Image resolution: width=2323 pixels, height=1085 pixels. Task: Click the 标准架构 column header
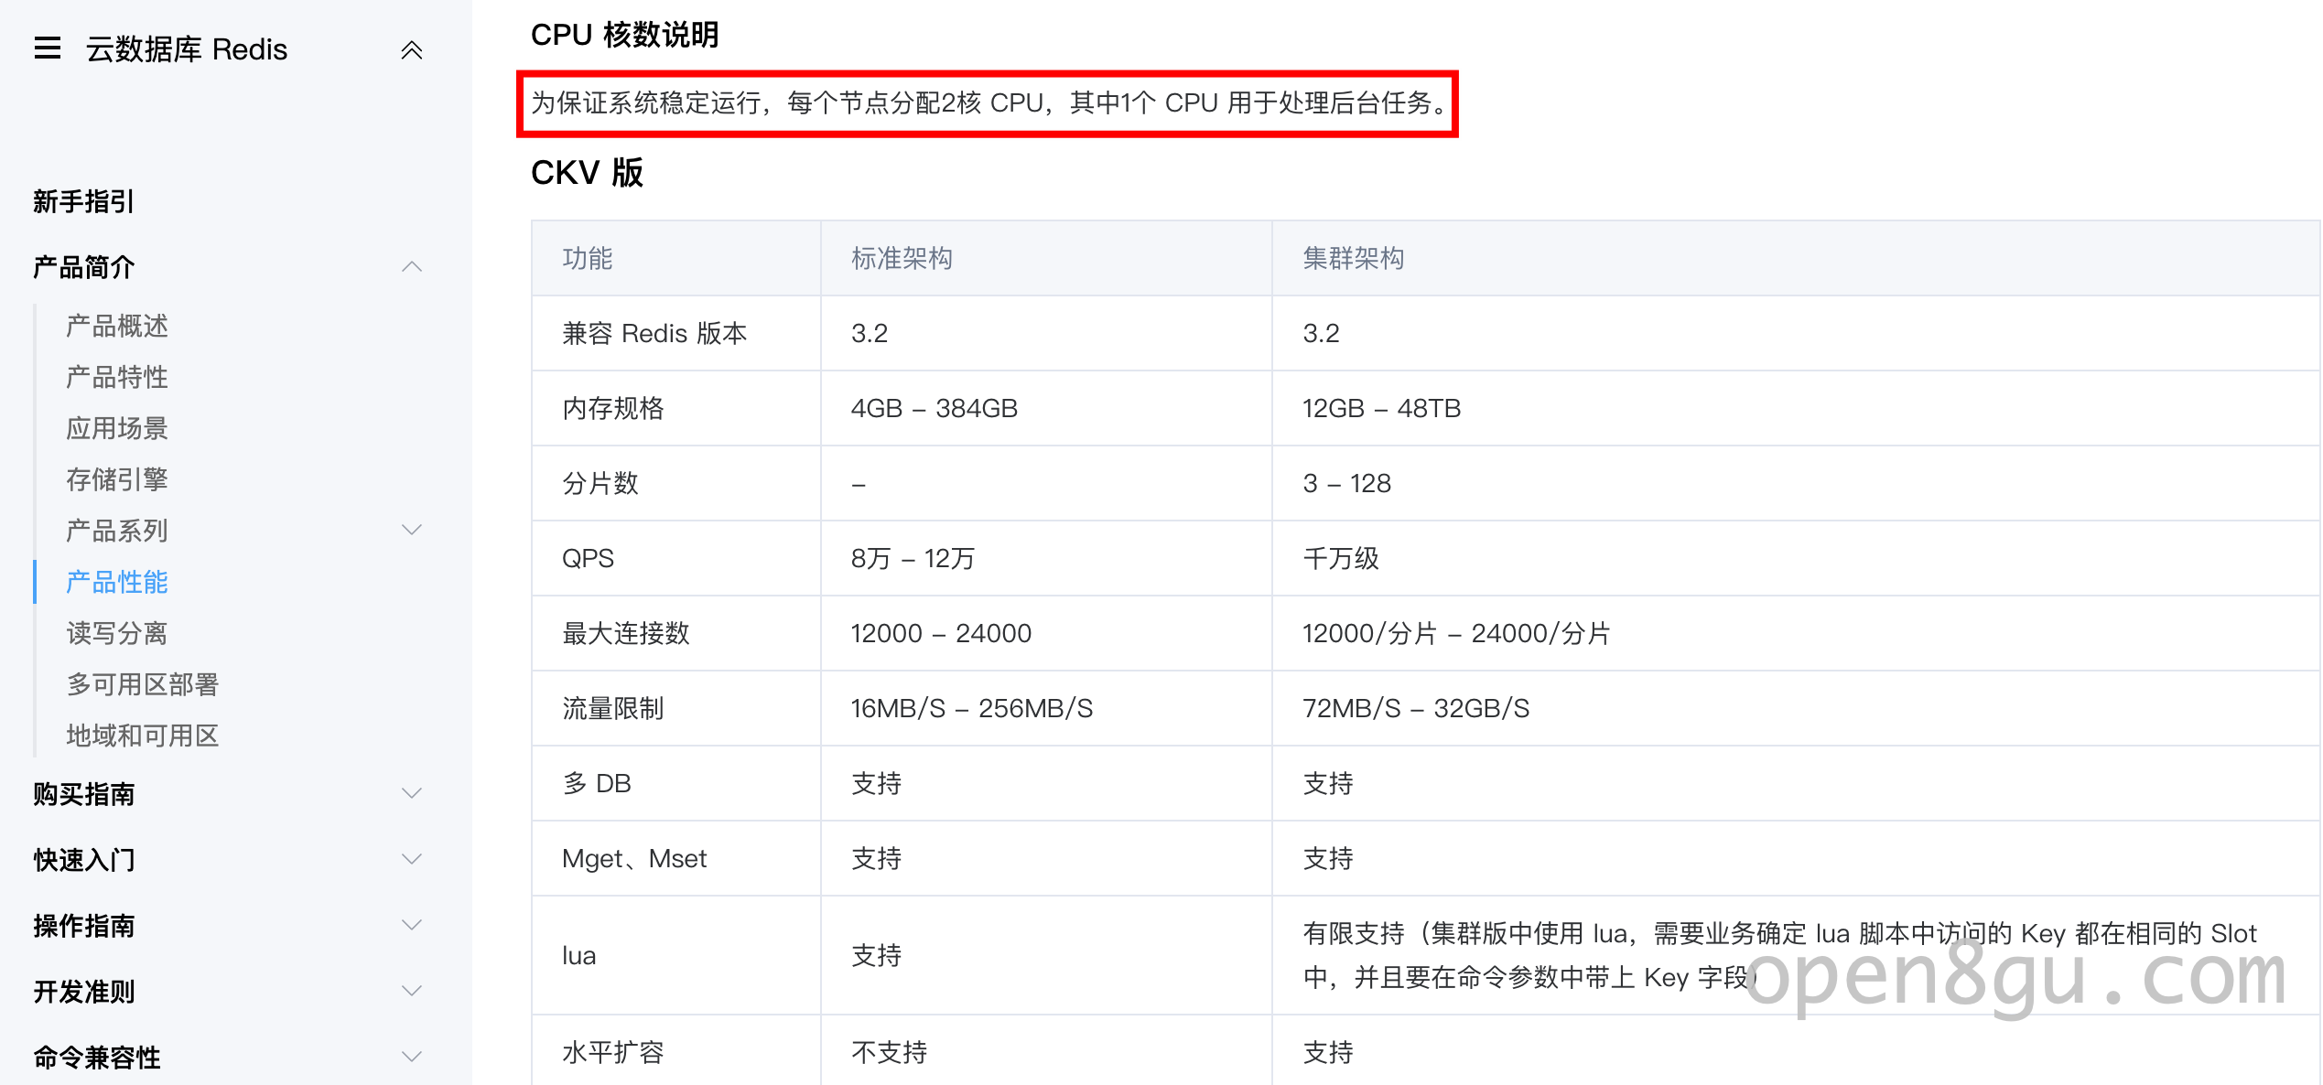[x=902, y=258]
